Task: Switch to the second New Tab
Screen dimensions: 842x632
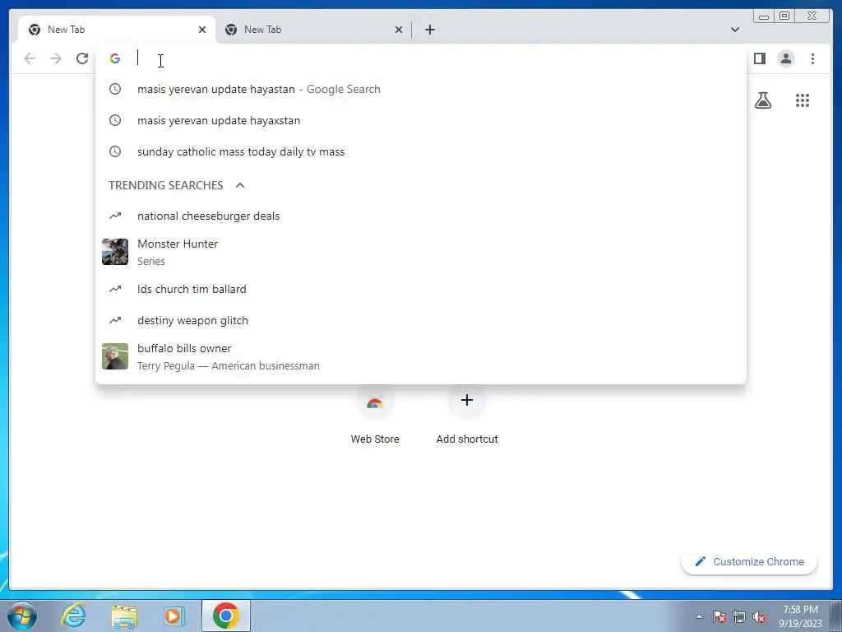Action: point(313,30)
